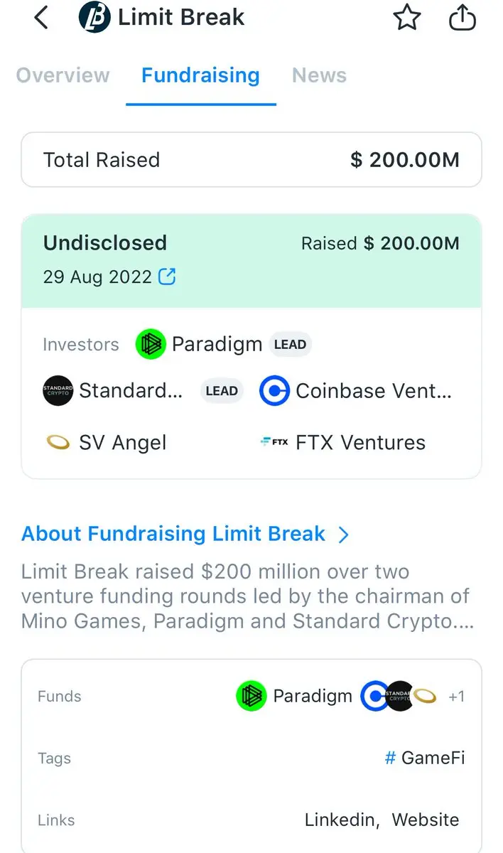The image size is (503, 853).
Task: Tap the Limit Break logo icon
Action: point(94,18)
